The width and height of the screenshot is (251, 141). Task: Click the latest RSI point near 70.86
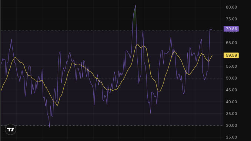coord(212,29)
